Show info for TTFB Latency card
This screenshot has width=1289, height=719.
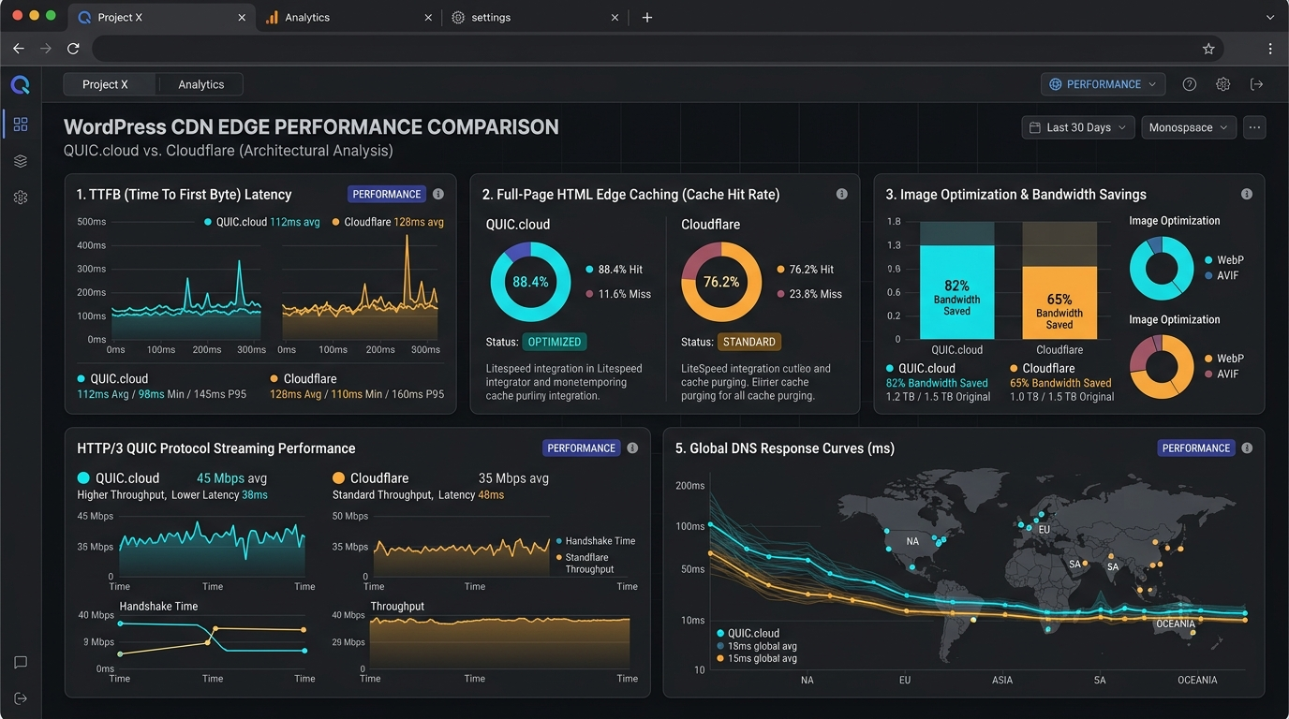click(x=438, y=194)
